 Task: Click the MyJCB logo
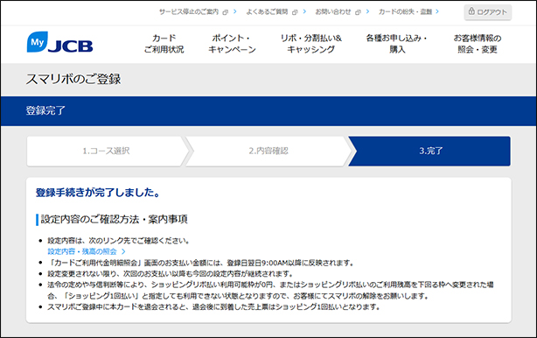60,42
